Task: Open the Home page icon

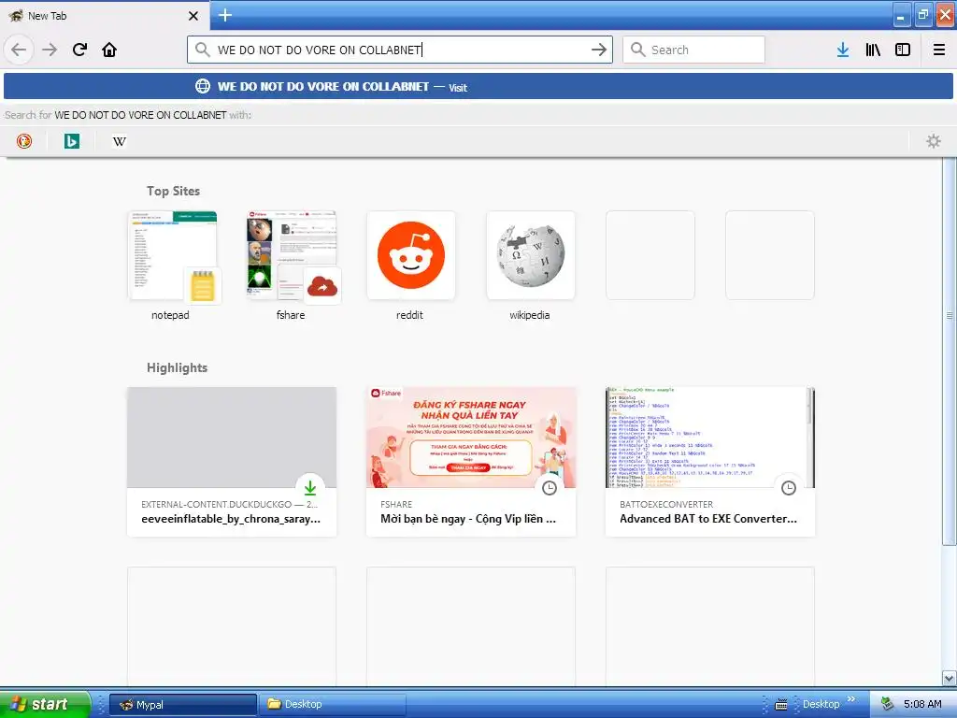Action: (109, 50)
